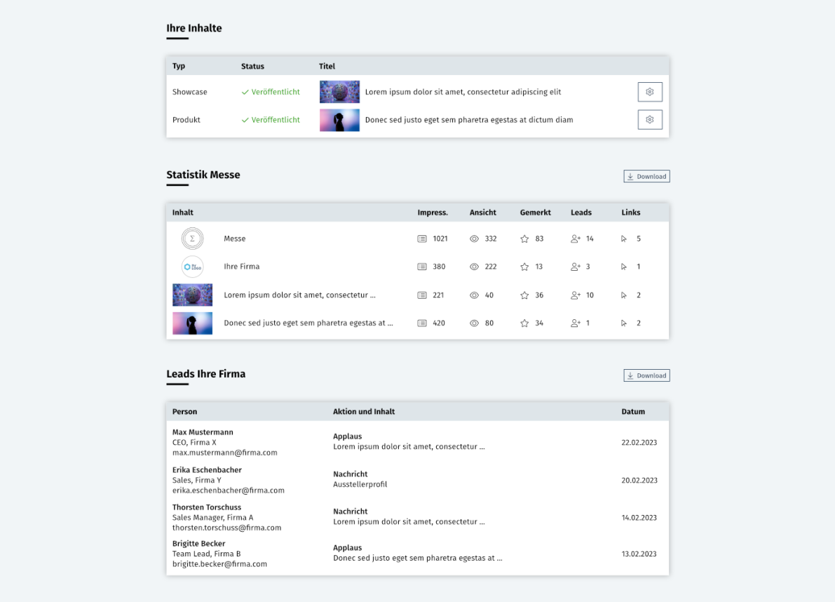
Task: Click Leads column header
Action: (581, 212)
